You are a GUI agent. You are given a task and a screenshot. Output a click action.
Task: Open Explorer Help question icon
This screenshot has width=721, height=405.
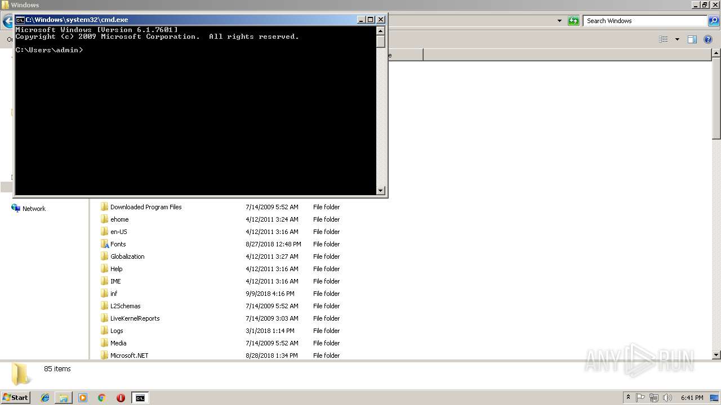click(x=708, y=39)
